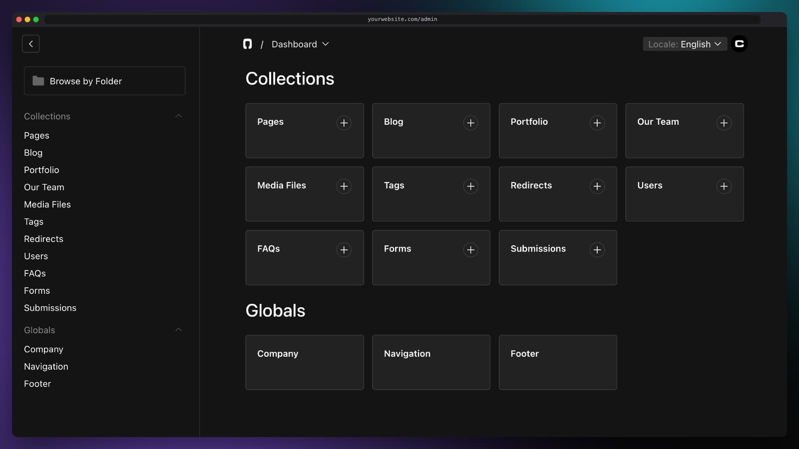Collapse the Collections sidebar group
The width and height of the screenshot is (799, 449).
pyautogui.click(x=178, y=116)
